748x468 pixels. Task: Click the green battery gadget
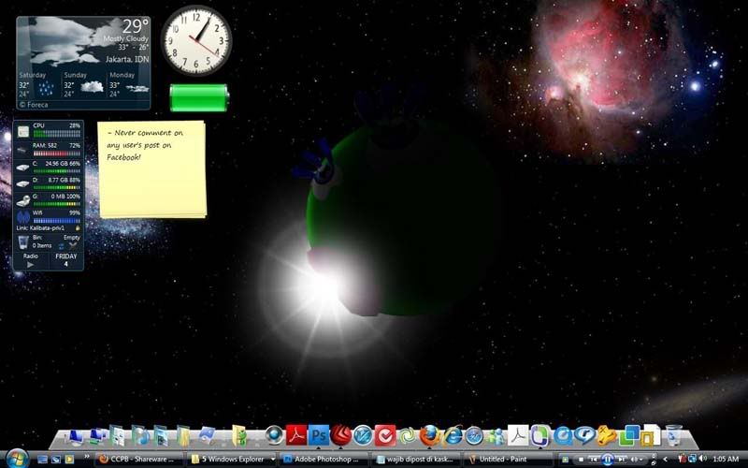(x=199, y=98)
